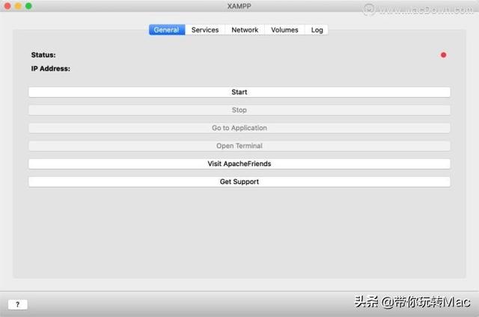
Task: Click the IP Address: label
Action: (x=50, y=69)
